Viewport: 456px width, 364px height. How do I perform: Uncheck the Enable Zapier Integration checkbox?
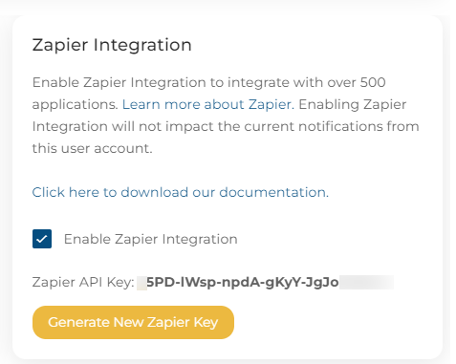pyautogui.click(x=42, y=239)
